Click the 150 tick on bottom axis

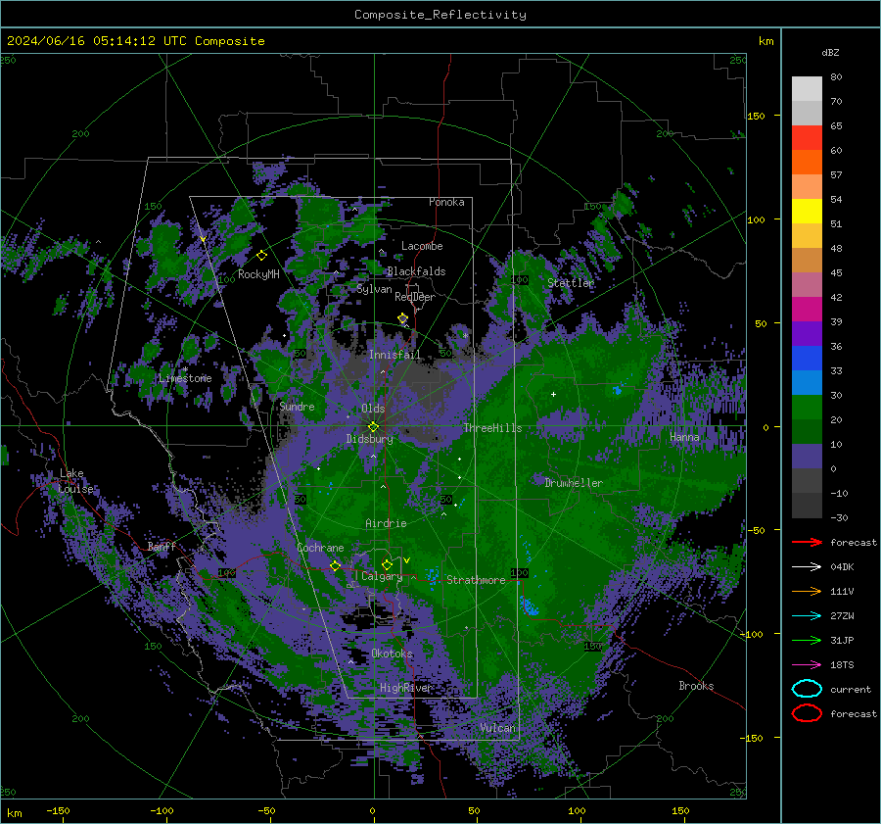680,810
